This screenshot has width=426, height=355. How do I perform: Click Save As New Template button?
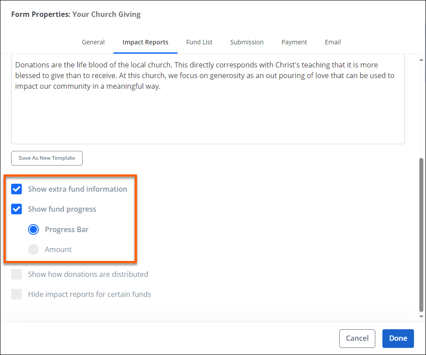point(47,158)
